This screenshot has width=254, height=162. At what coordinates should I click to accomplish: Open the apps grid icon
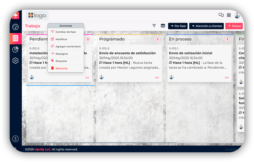point(229,15)
